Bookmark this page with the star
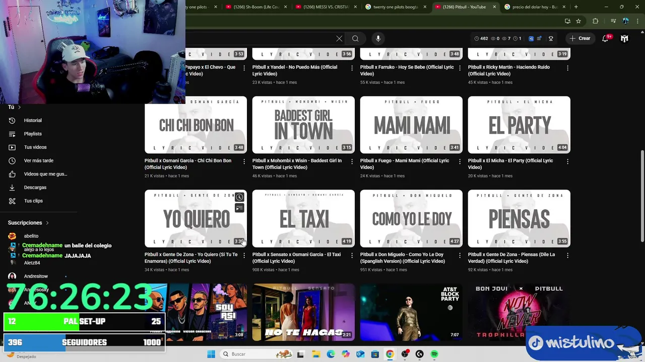Screen dimensions: 645x362 coord(578,21)
